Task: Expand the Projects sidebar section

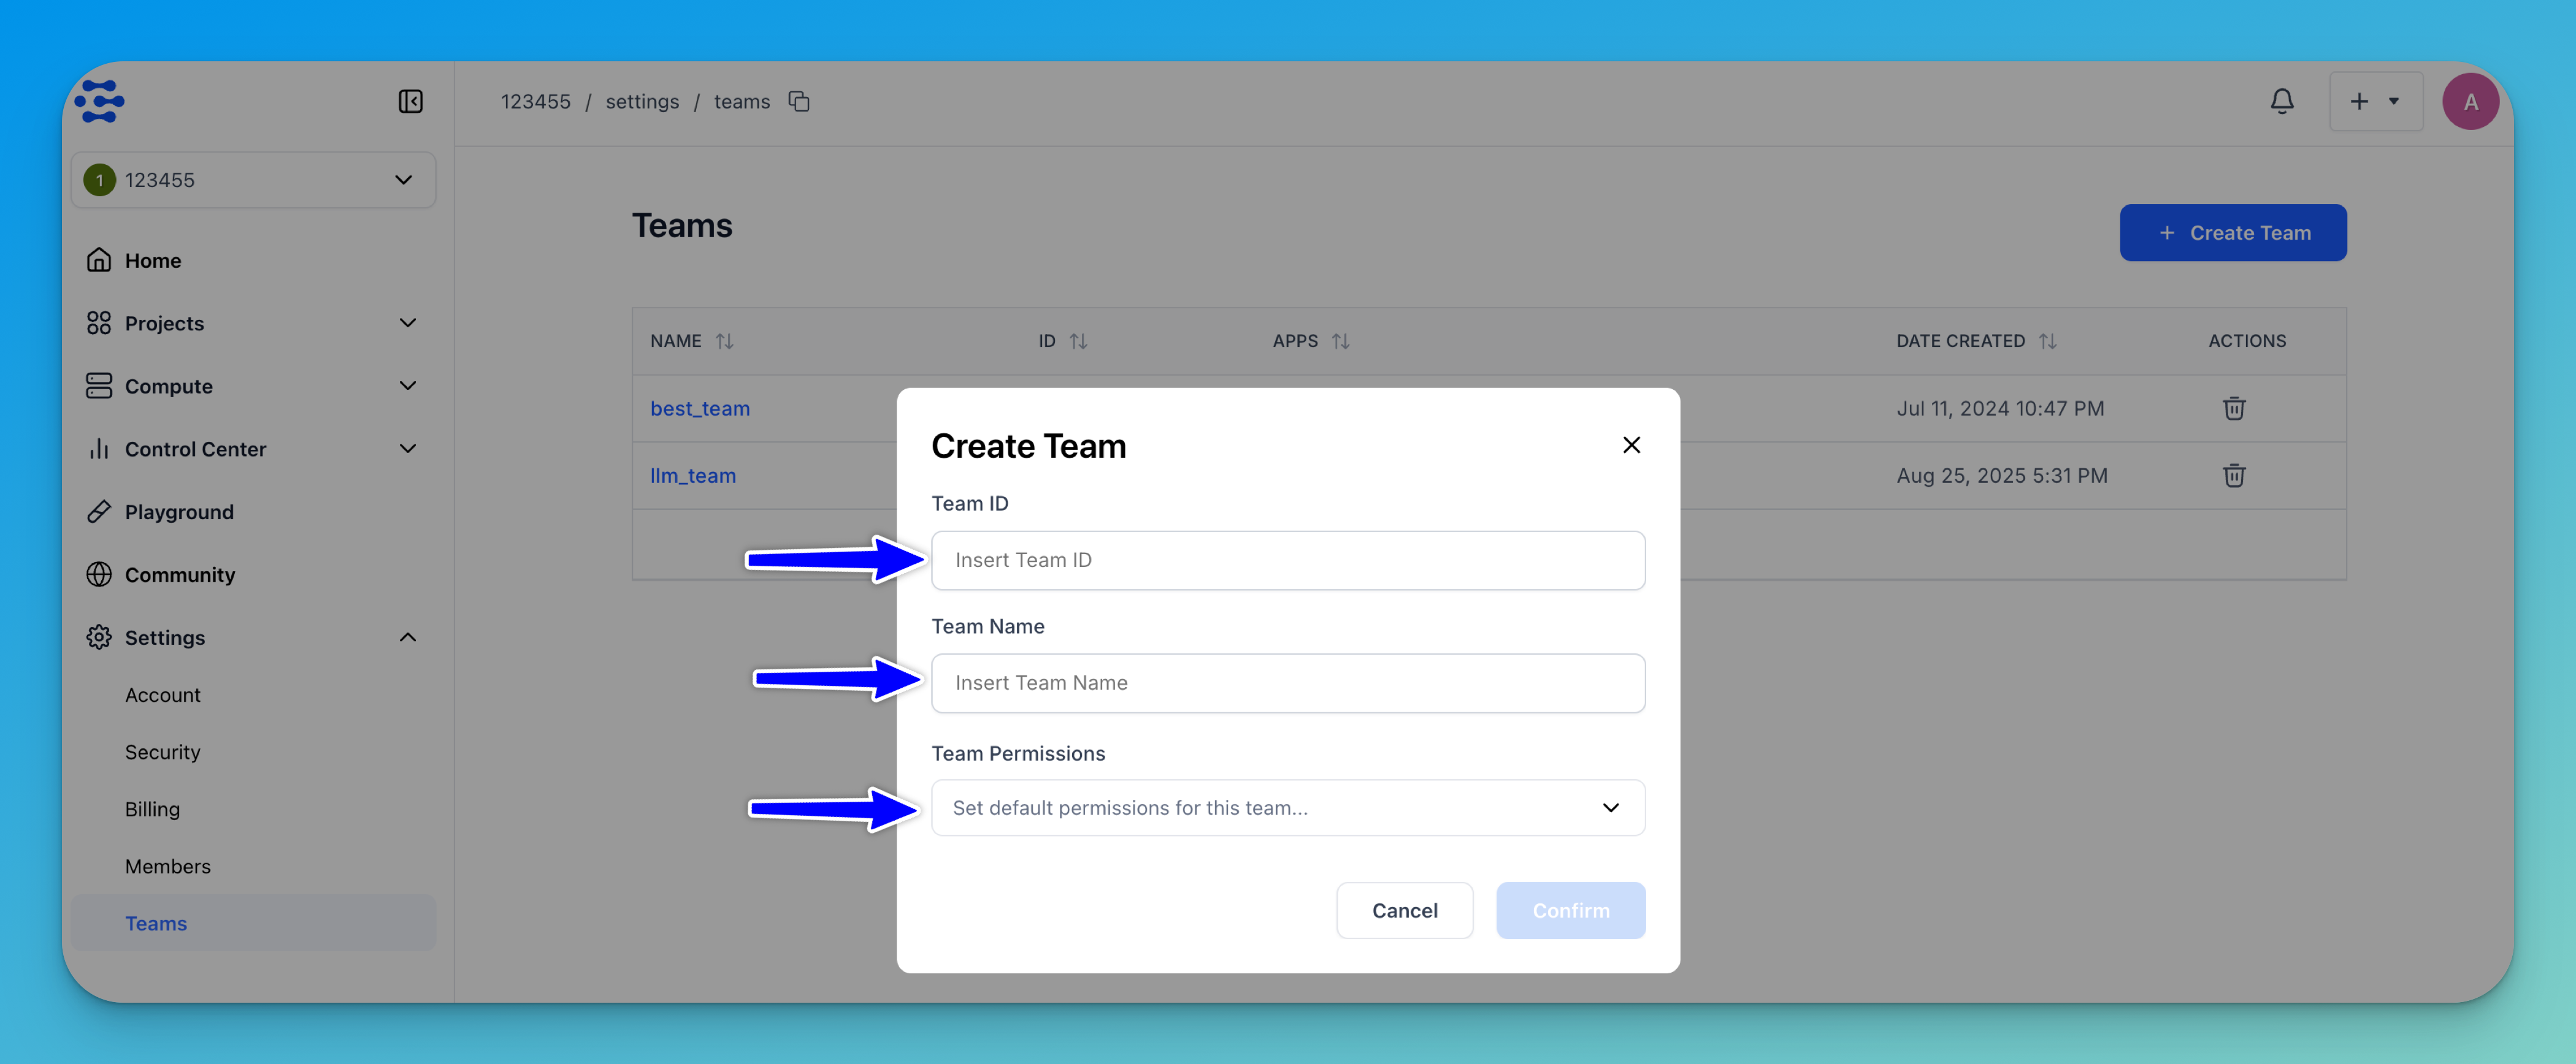Action: tap(407, 323)
